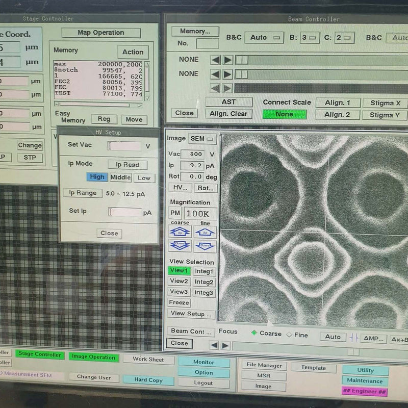408x408 pixels.
Task: Switch to the Image Operation taskbar tab
Action: [x=94, y=357]
